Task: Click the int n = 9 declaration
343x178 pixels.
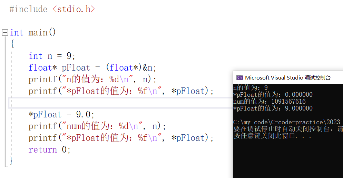Action: pos(52,56)
